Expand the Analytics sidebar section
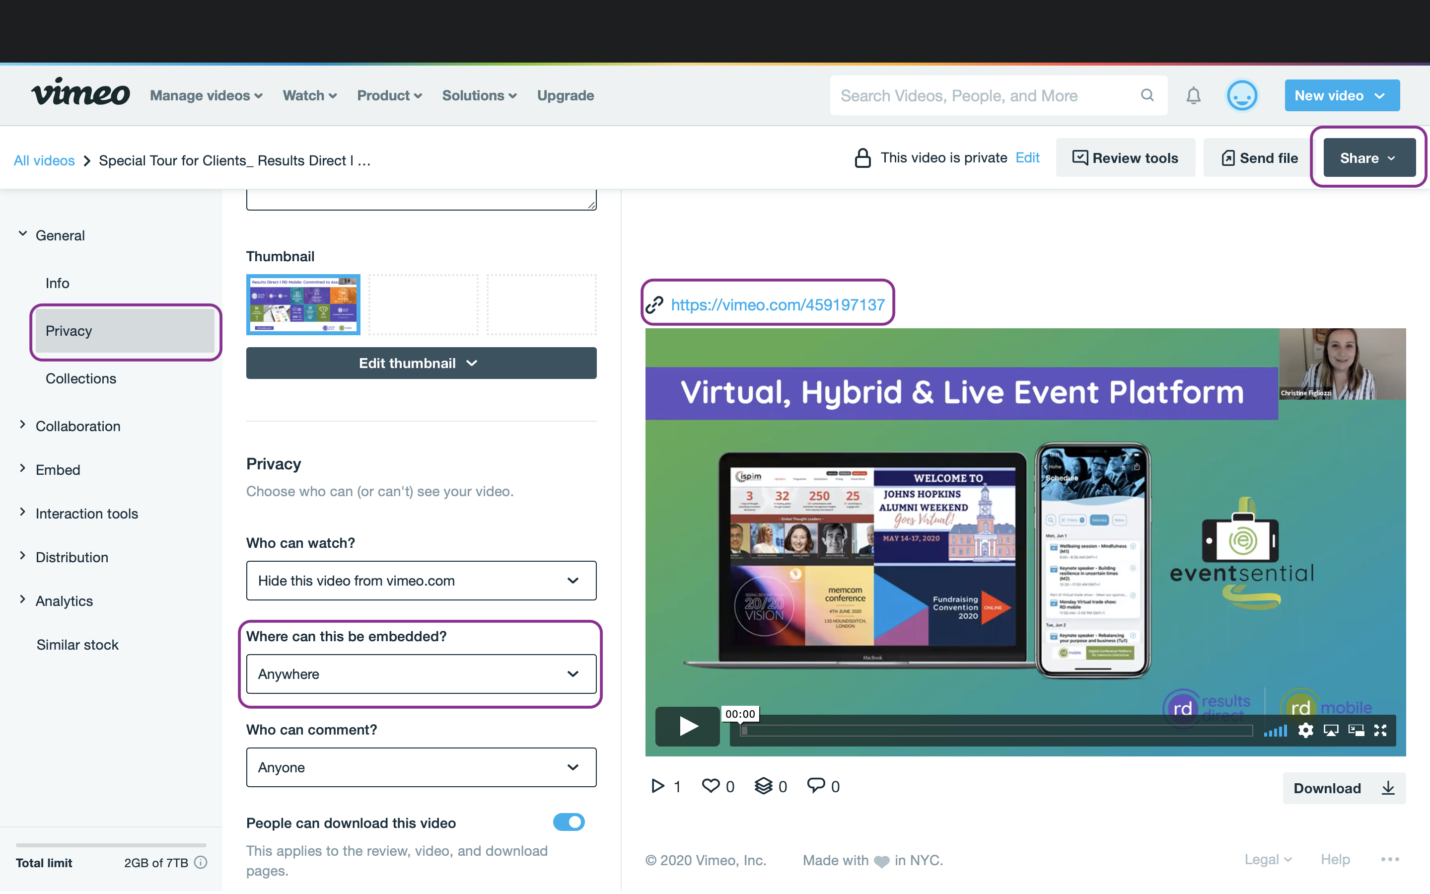The height and width of the screenshot is (894, 1430). [64, 601]
